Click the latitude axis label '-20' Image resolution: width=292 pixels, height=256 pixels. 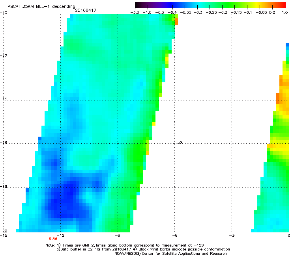[4, 231]
